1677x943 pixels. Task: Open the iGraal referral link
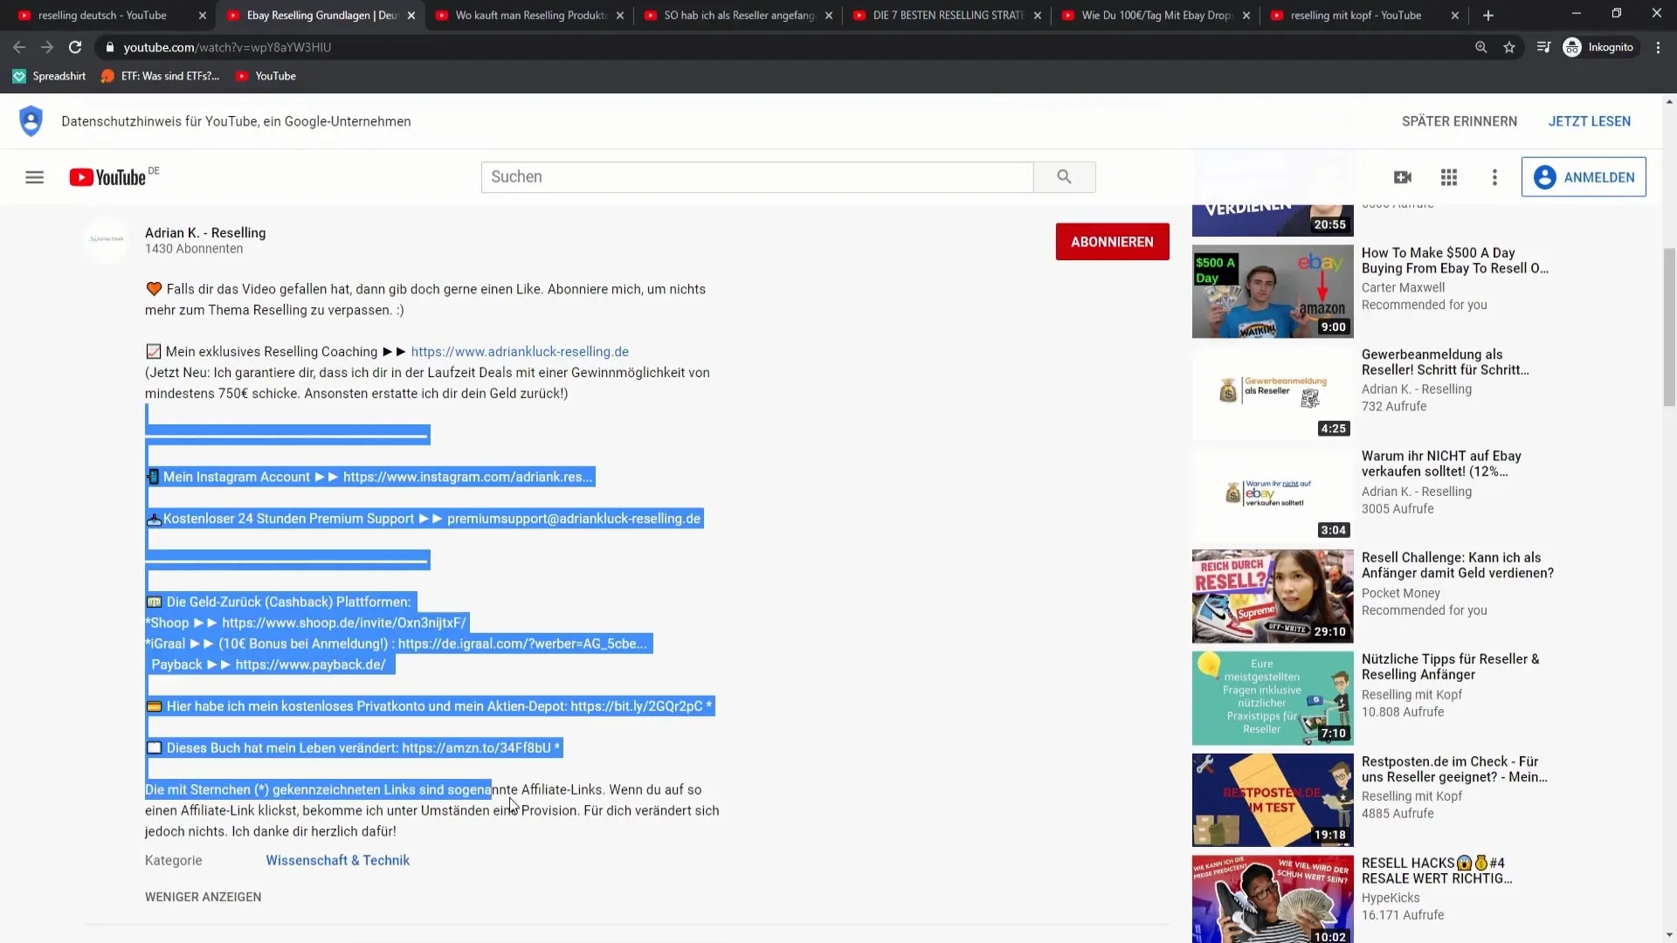[522, 644]
